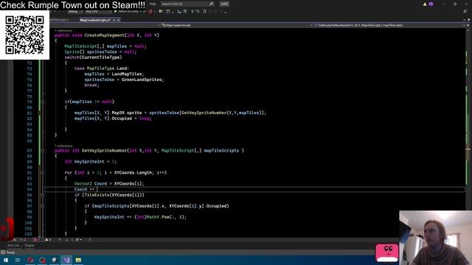The width and height of the screenshot is (472, 265).
Task: Click the green play arrow icon
Action: pos(116,12)
